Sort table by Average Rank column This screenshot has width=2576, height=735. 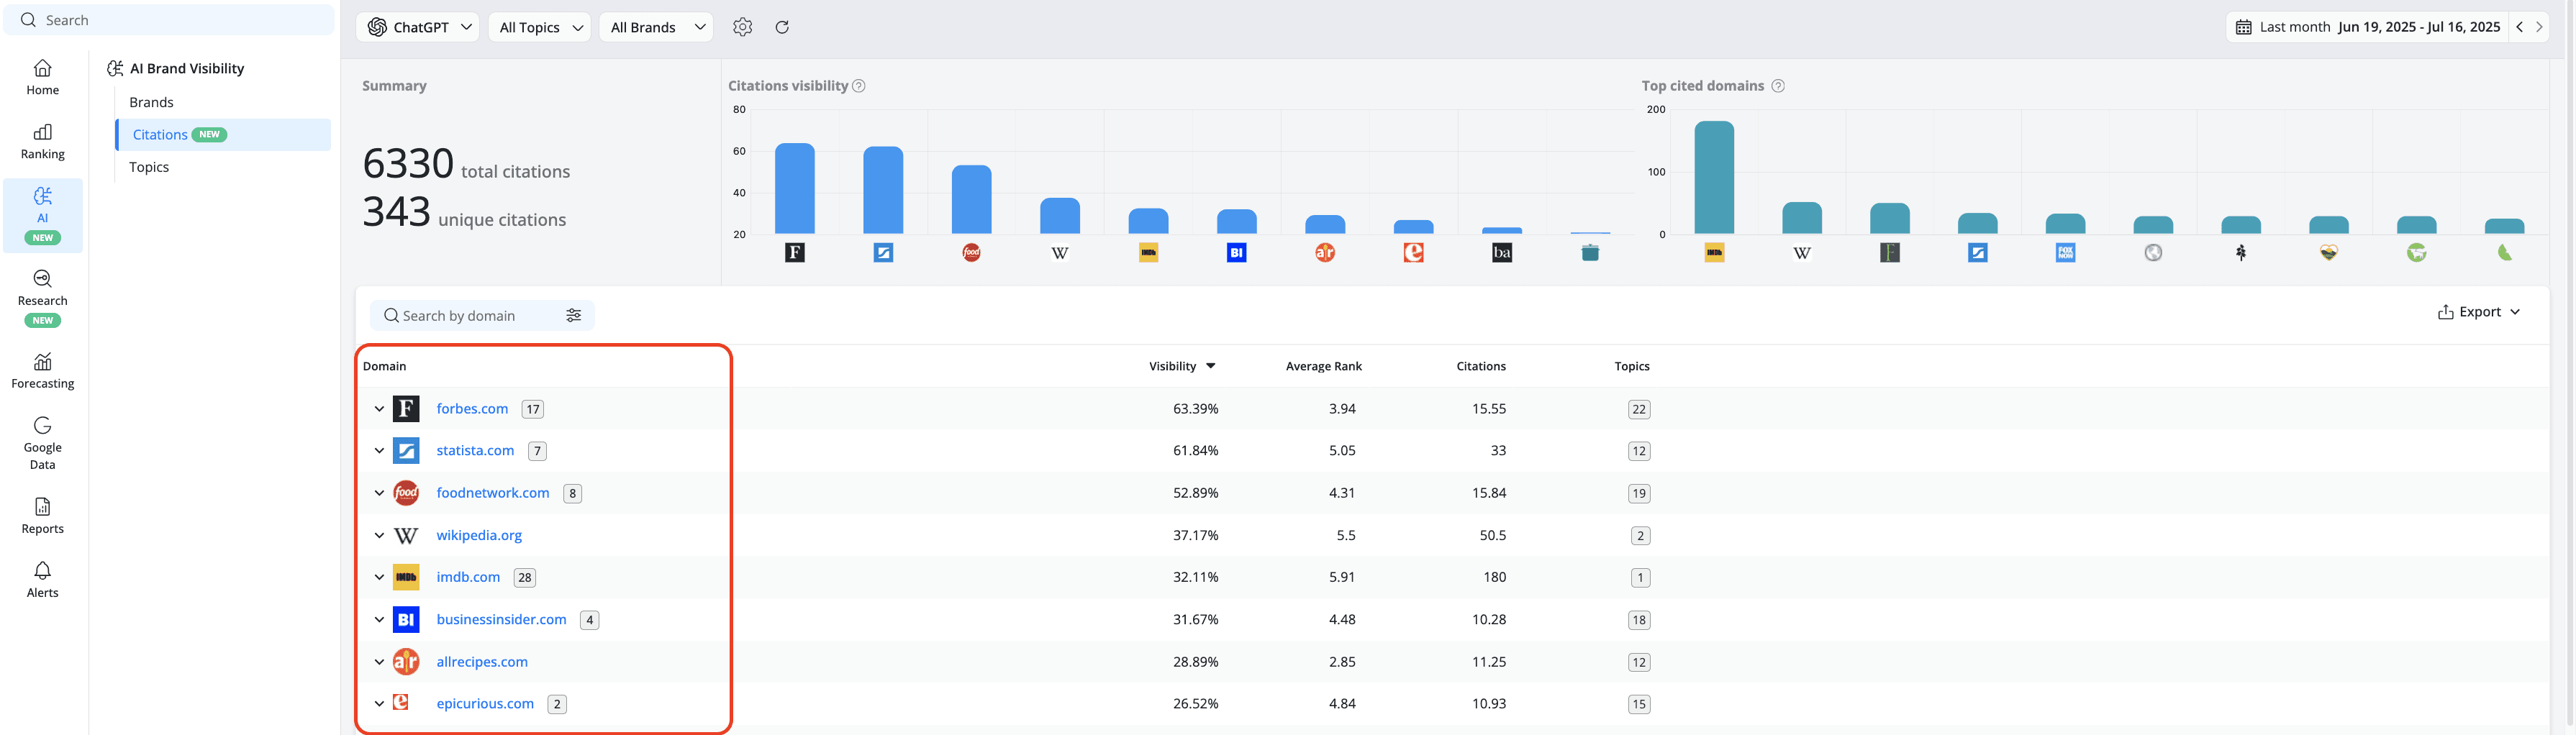(1323, 366)
